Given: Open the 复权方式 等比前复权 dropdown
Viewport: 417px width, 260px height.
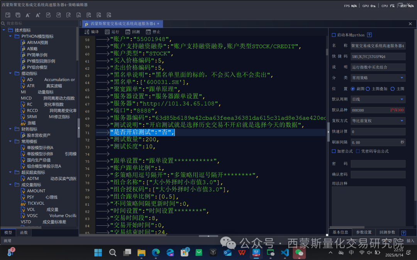Looking at the screenshot, I should pyautogui.click(x=378, y=121).
